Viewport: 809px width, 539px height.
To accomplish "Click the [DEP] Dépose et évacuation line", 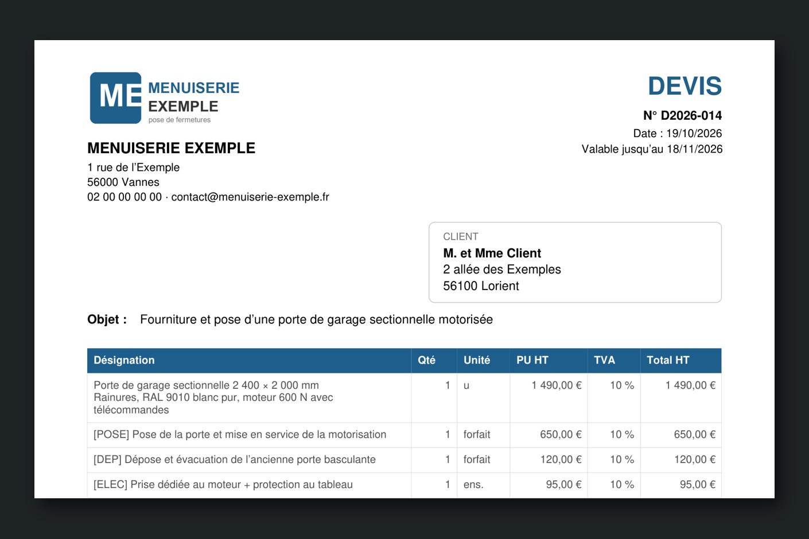I will (235, 459).
